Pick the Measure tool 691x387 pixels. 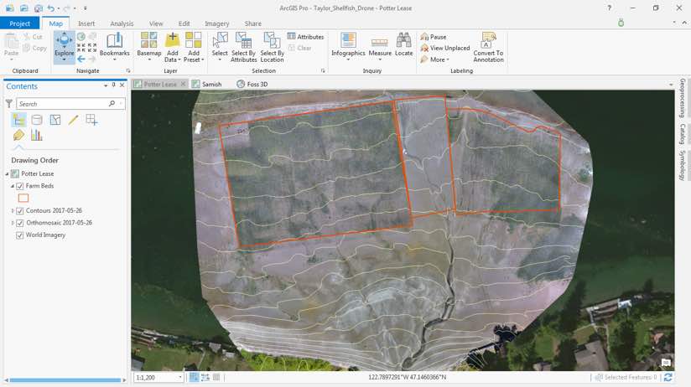380,46
